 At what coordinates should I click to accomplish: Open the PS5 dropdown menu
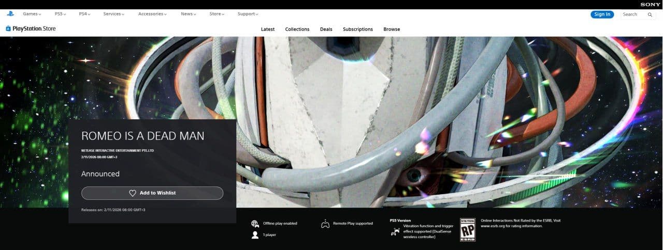[x=62, y=14]
